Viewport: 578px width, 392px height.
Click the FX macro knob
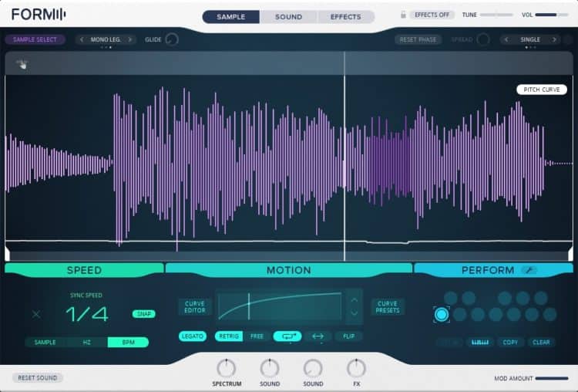(357, 368)
